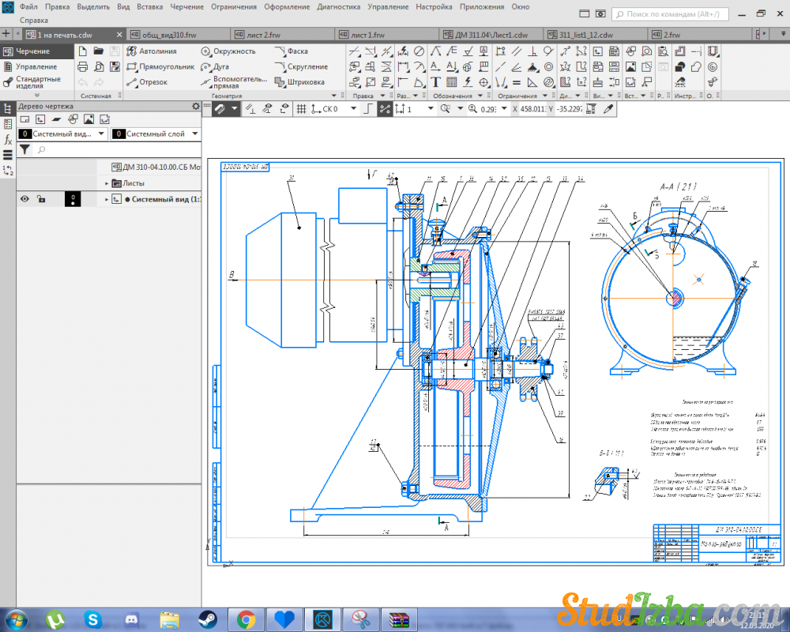Image resolution: width=790 pixels, height=632 pixels.
Task: Switch to the Управление toolbar set
Action: tap(36, 67)
